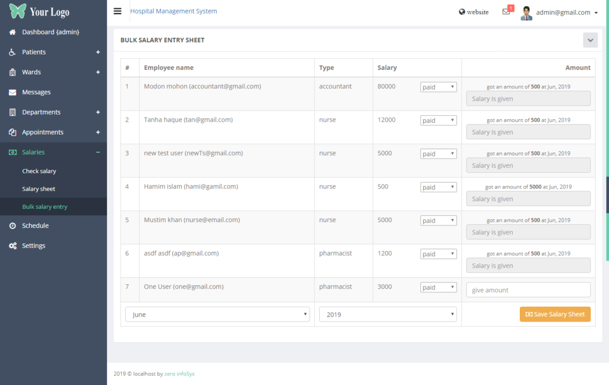Click the Dashboard home icon
This screenshot has height=385, width=609.
tap(12, 32)
